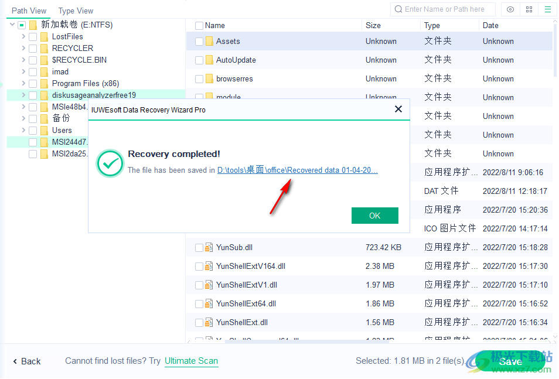This screenshot has height=379, width=559.
Task: Click the AutoUpdate folder icon
Action: tap(209, 60)
